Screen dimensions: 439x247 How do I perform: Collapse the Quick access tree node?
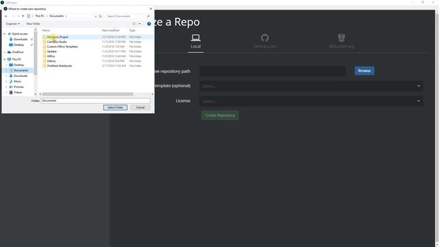tap(5, 34)
